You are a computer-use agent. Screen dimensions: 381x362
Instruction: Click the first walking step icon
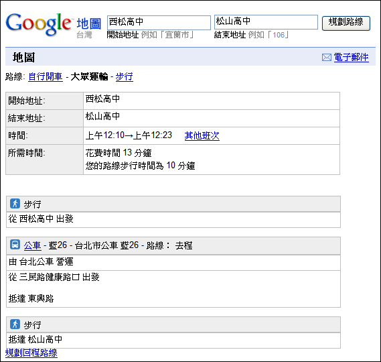15,204
